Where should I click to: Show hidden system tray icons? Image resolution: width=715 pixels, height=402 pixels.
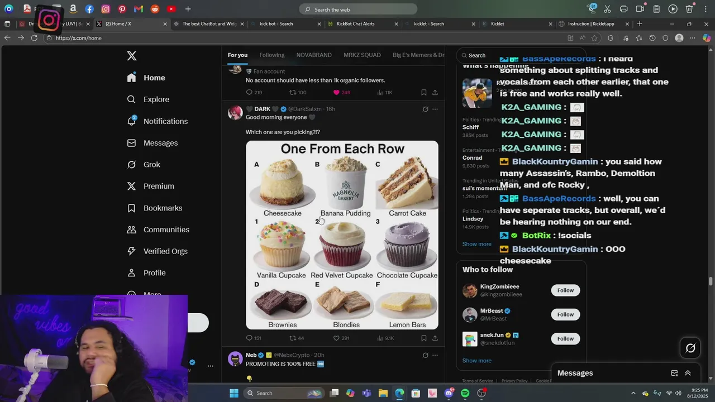tap(633, 393)
